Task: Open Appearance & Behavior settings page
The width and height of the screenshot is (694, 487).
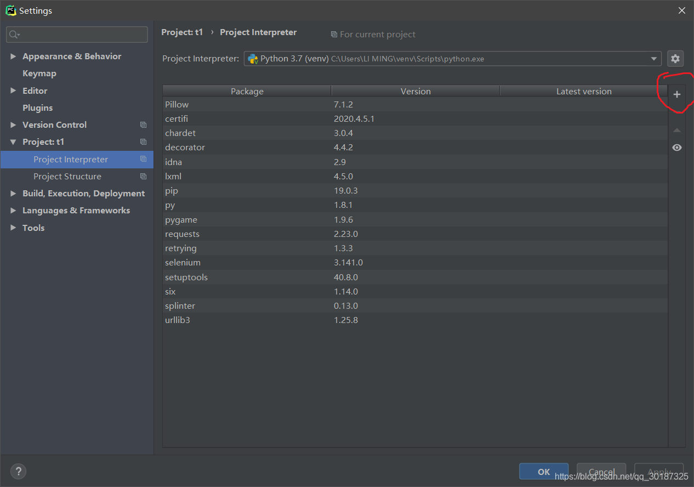Action: [72, 56]
